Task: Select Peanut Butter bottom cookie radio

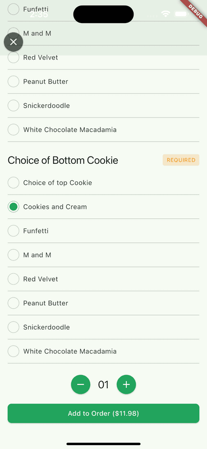Action: tap(103, 303)
